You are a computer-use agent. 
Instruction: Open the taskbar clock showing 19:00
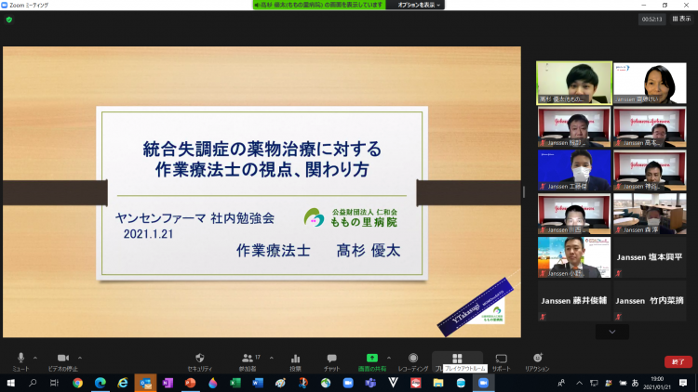[657, 383]
